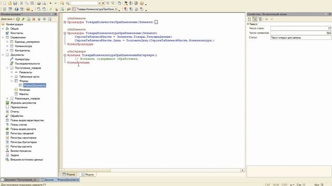This screenshot has width=332, height=186.
Task: Click the checkmark Confirm icon in Properties
Action: (272, 19)
